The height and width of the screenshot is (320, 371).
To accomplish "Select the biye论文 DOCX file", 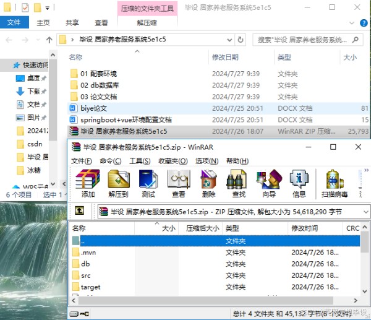I will click(x=219, y=108).
